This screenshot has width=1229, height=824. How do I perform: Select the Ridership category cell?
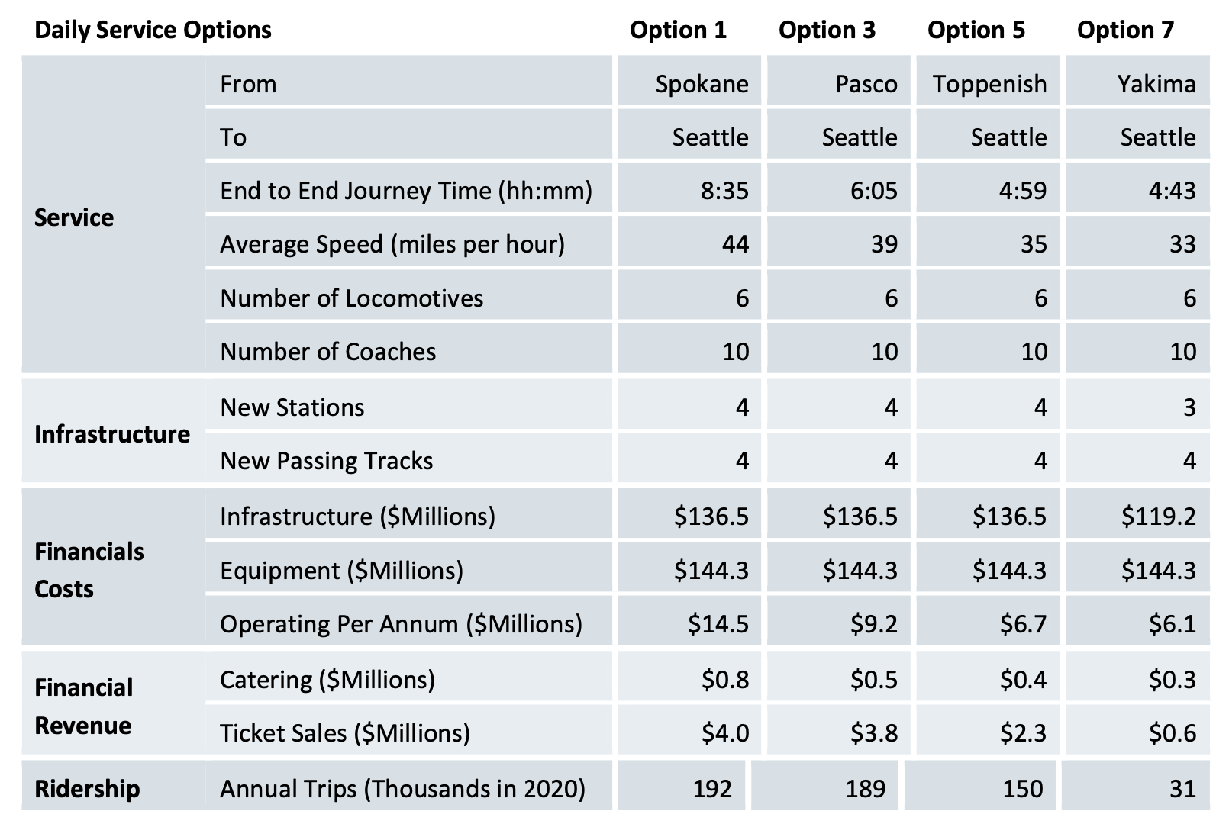(x=87, y=788)
